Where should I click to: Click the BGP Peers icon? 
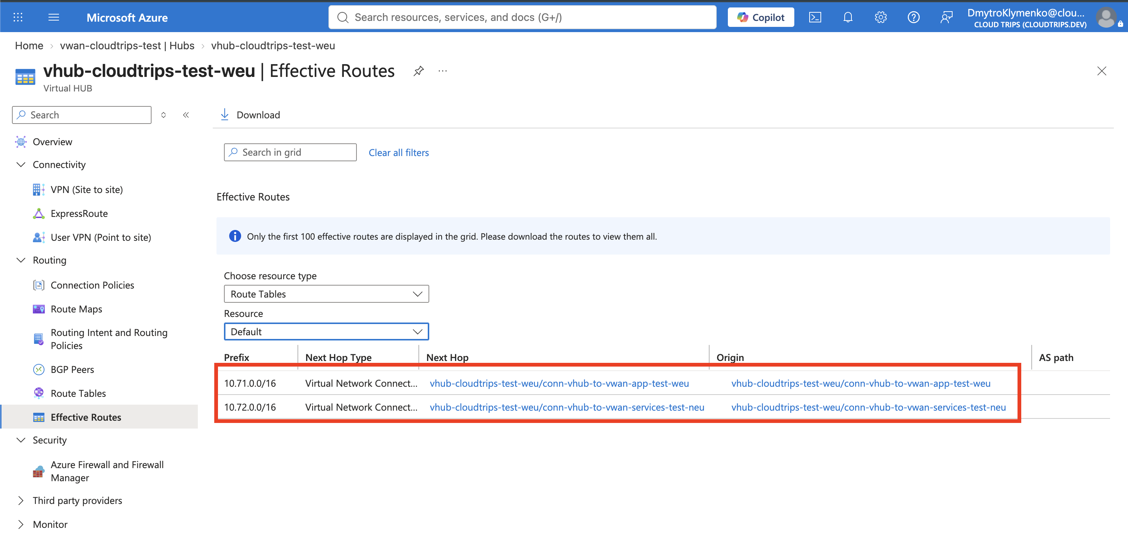click(38, 369)
